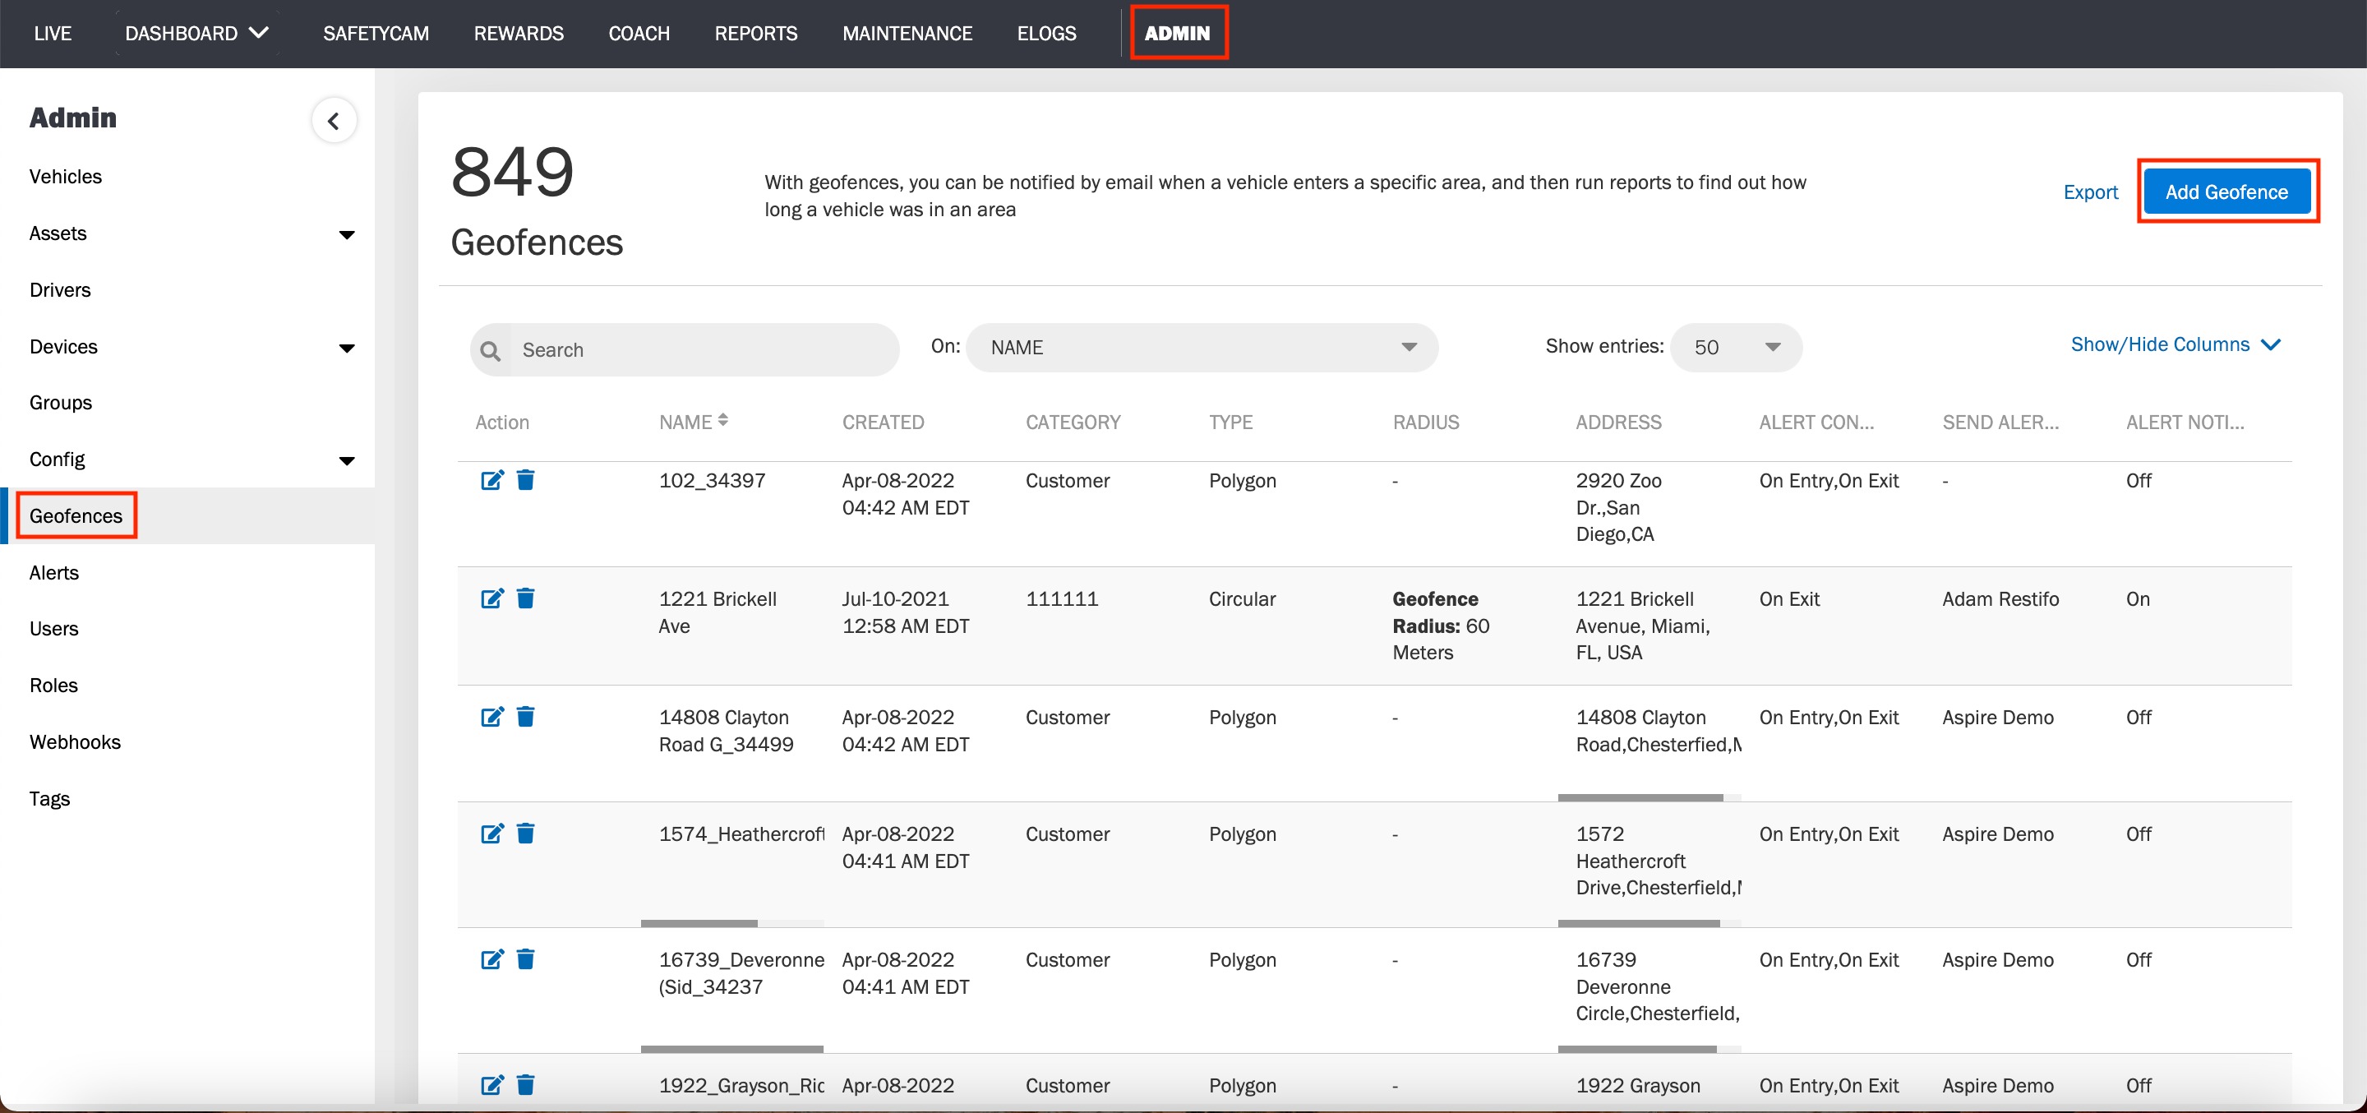The height and width of the screenshot is (1113, 2367).
Task: Edit the 1574_Heathercroft geofence
Action: [x=491, y=833]
